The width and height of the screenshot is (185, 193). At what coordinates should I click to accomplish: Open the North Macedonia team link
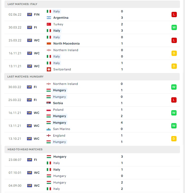(66, 44)
